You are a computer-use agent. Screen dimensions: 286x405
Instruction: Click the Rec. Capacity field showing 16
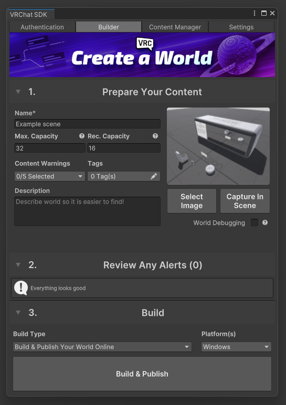click(x=124, y=148)
